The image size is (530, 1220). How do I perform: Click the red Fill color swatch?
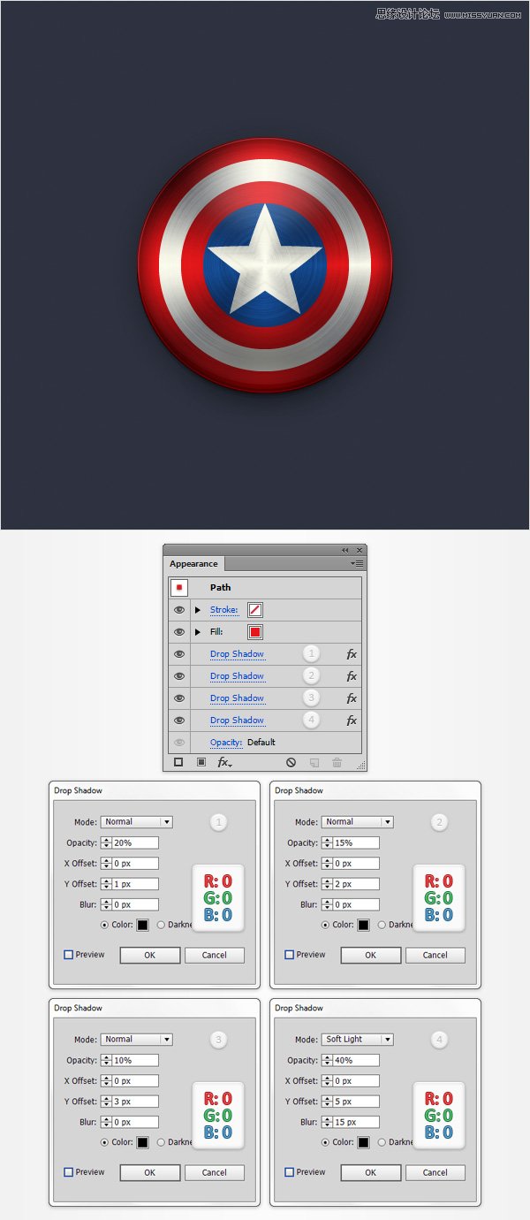point(255,632)
